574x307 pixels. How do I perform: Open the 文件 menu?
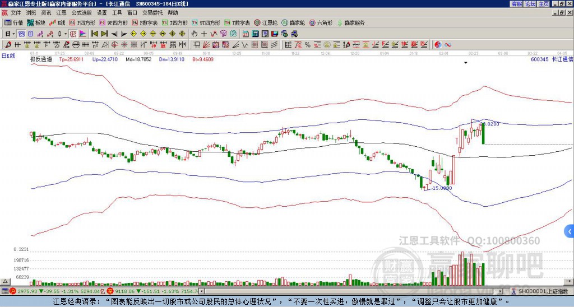16,13
